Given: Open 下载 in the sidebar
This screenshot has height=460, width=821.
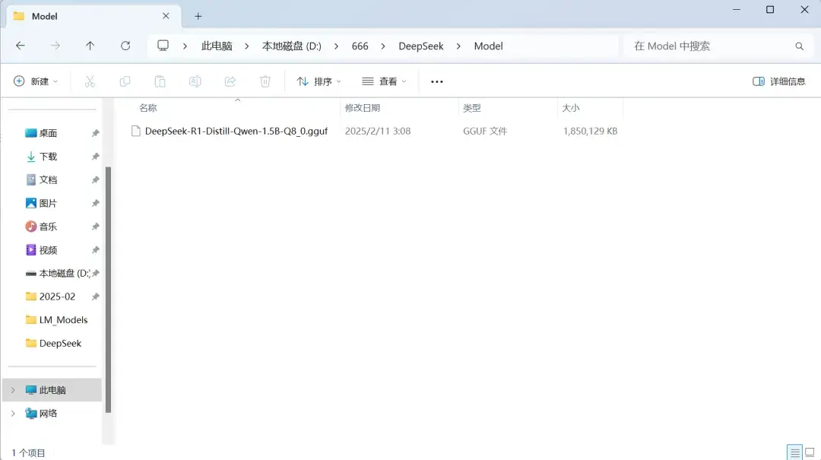Looking at the screenshot, I should [48, 157].
